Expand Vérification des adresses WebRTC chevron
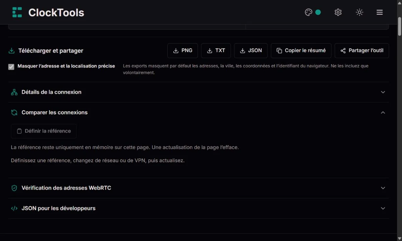 coord(383,188)
